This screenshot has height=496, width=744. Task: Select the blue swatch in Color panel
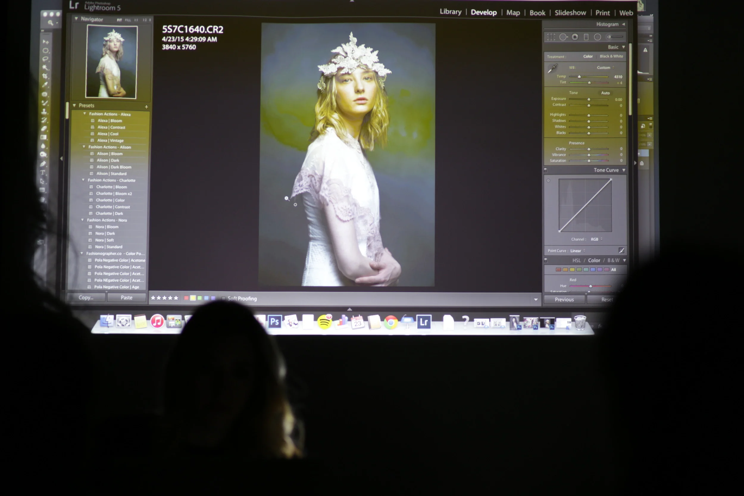click(593, 270)
